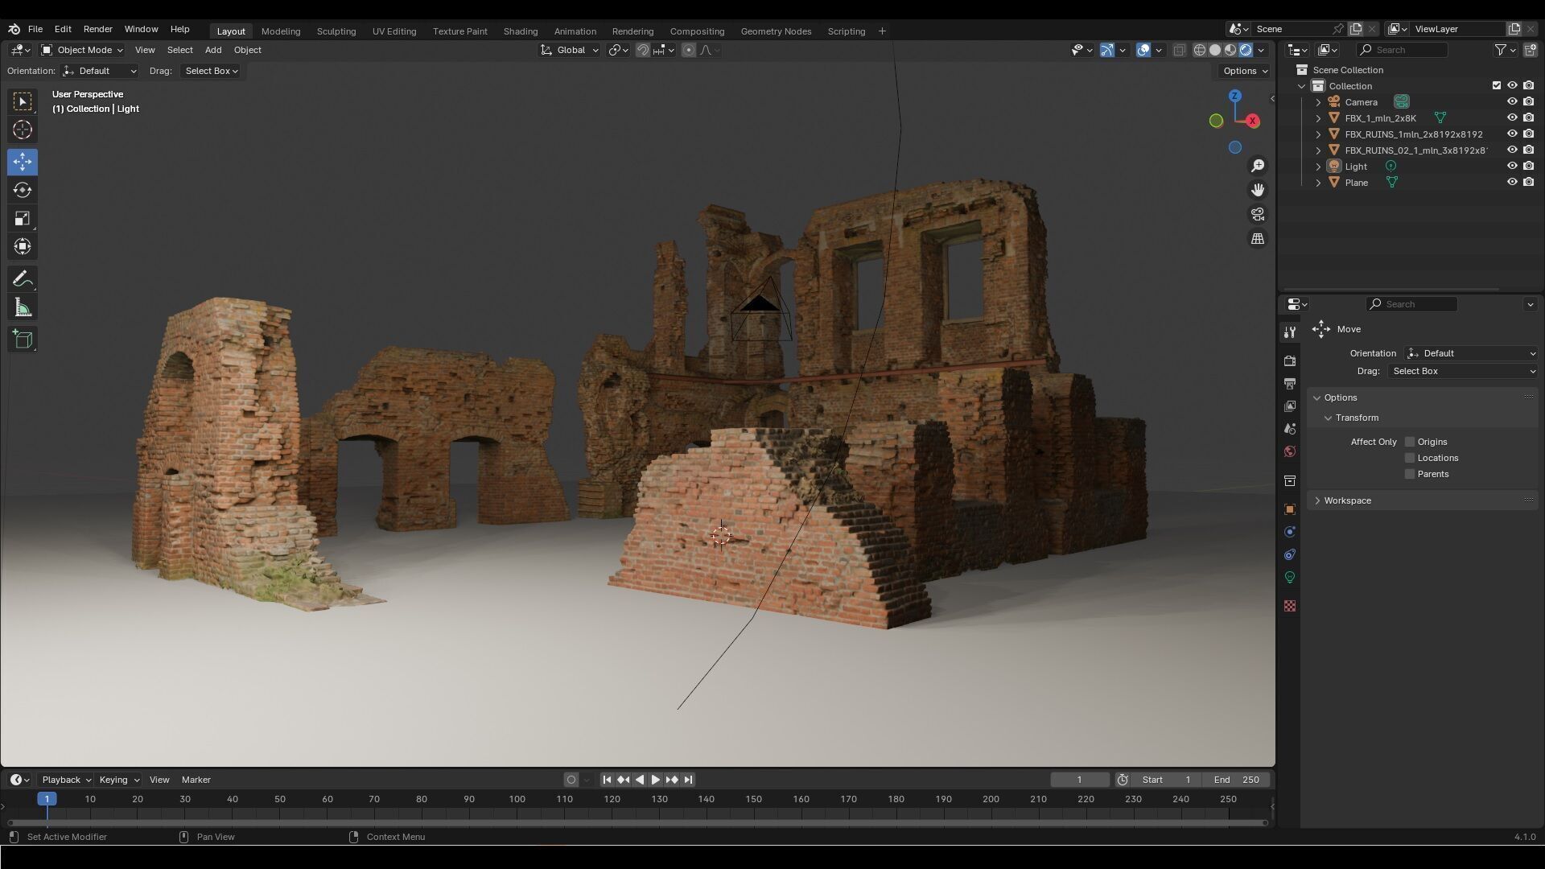The image size is (1545, 869).
Task: Open the Global transform orientation dropdown
Action: [570, 50]
